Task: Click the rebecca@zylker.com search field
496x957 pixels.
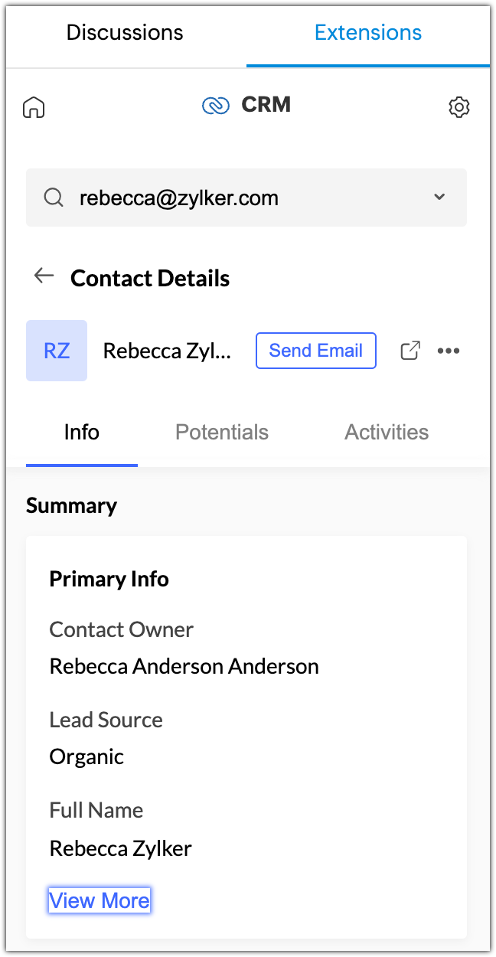Action: point(230,198)
